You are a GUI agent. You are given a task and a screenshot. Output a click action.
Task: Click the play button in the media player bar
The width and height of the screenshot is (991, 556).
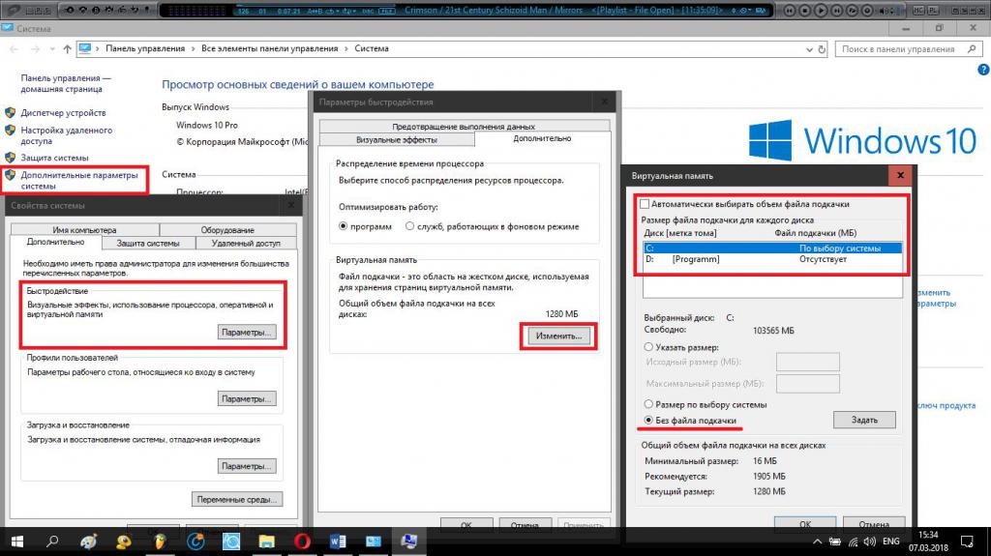point(821,11)
